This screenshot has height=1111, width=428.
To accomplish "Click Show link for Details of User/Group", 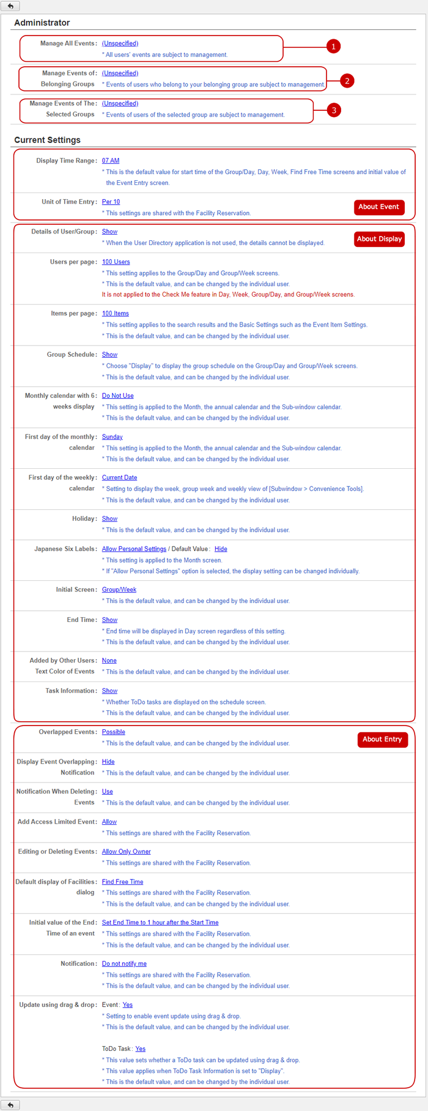I will 109,232.
